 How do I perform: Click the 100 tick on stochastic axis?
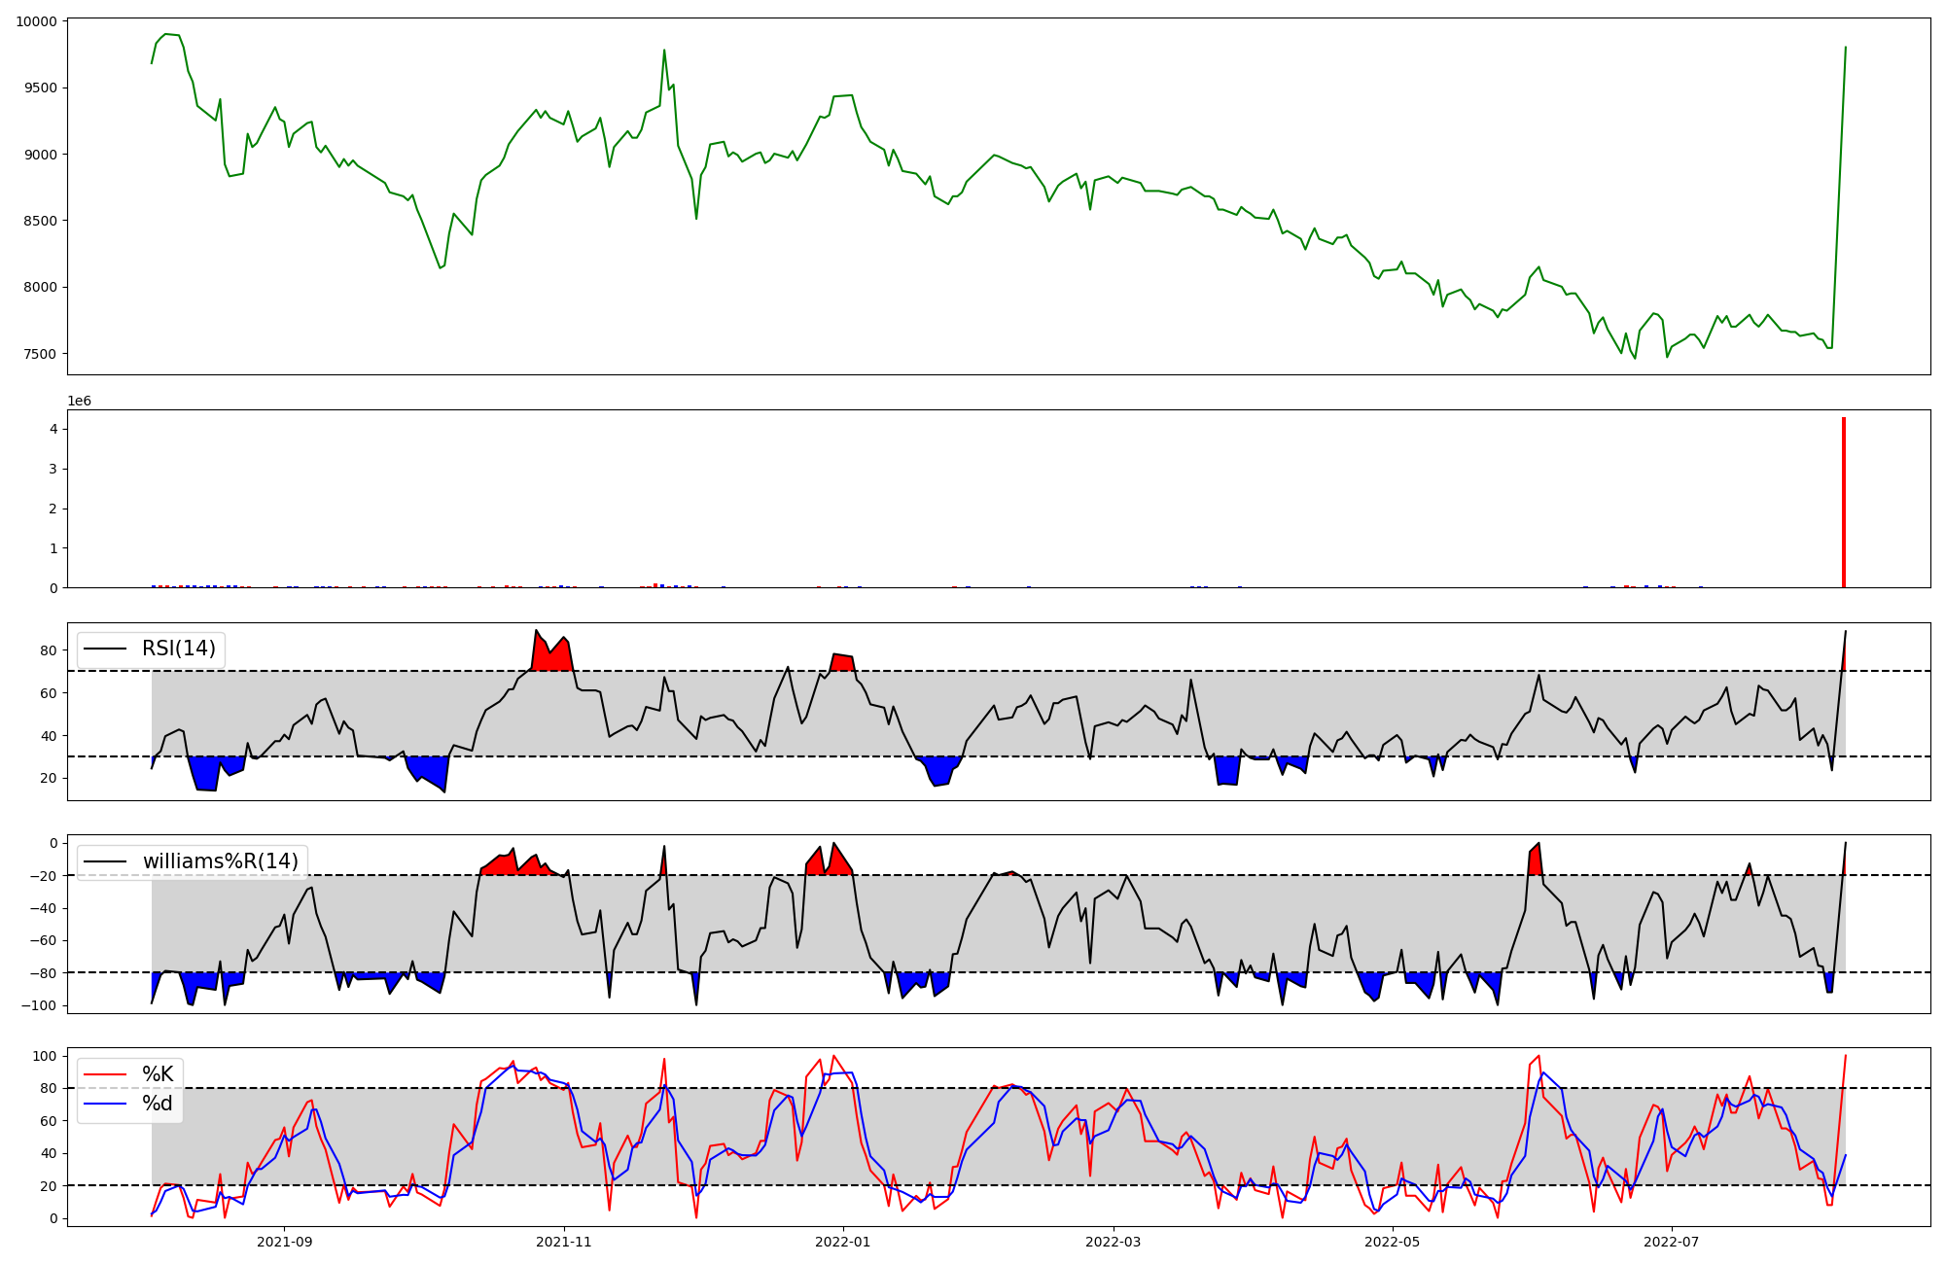[x=45, y=1056]
